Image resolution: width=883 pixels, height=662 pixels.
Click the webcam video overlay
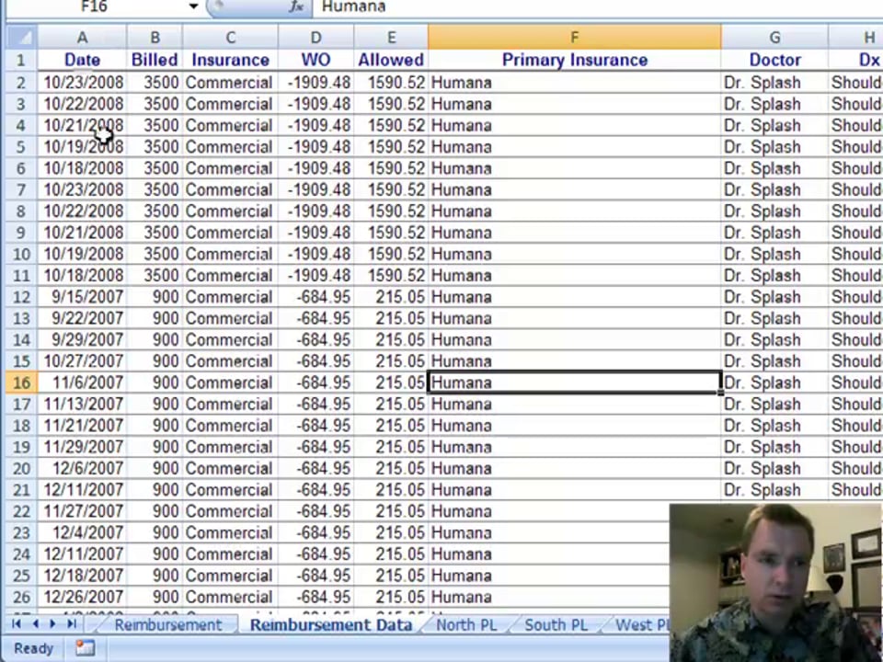click(776, 583)
